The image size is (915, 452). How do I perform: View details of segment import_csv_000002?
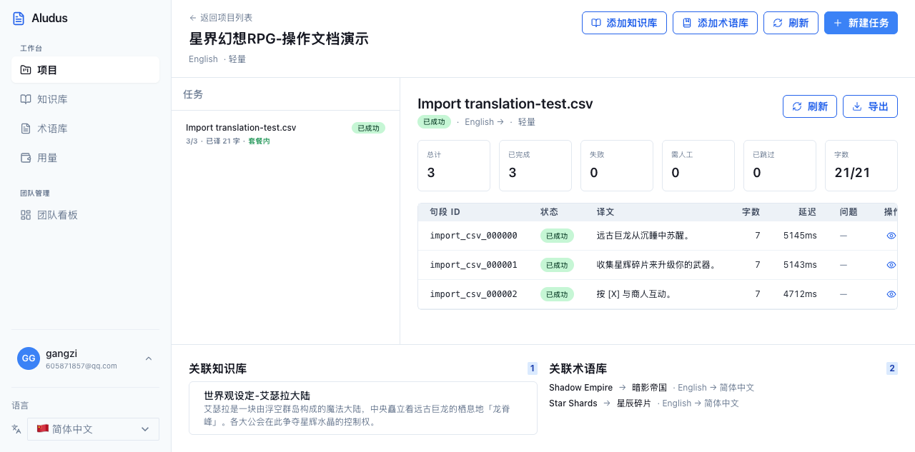891,294
